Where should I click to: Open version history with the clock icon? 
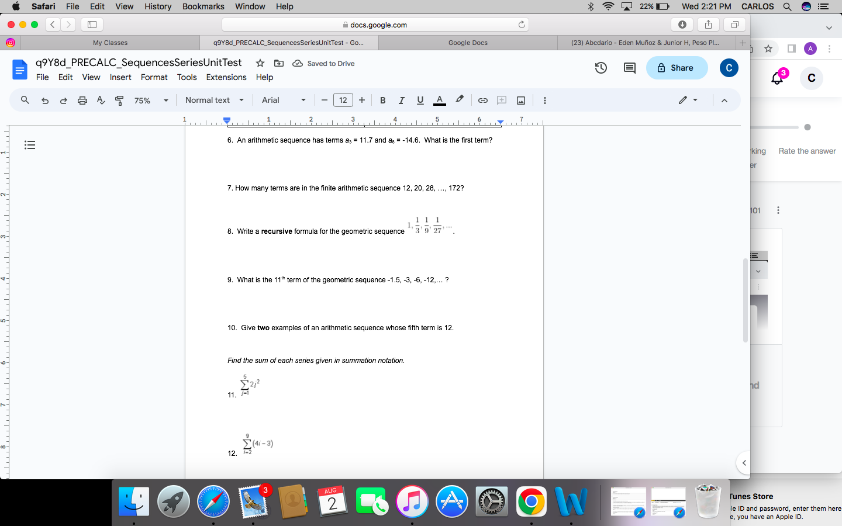tap(601, 68)
